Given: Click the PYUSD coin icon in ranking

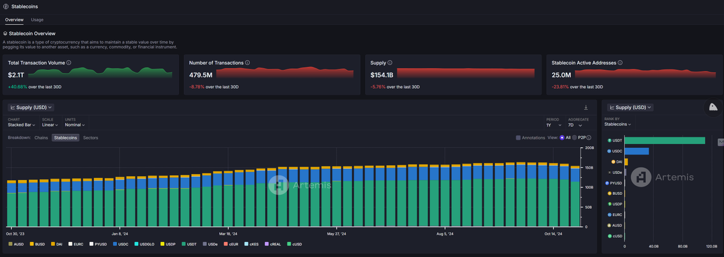Looking at the screenshot, I should coord(607,183).
